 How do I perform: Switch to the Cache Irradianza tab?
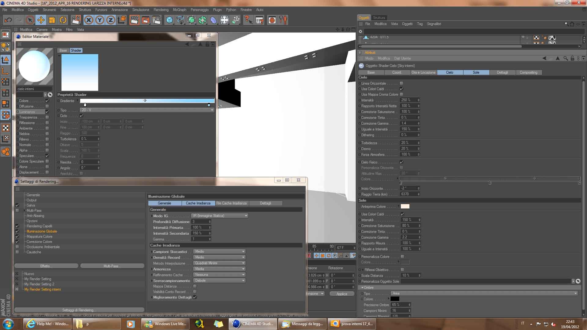198,203
